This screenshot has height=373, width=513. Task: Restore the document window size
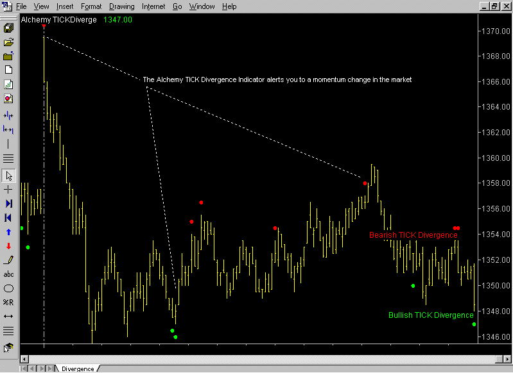click(494, 6)
